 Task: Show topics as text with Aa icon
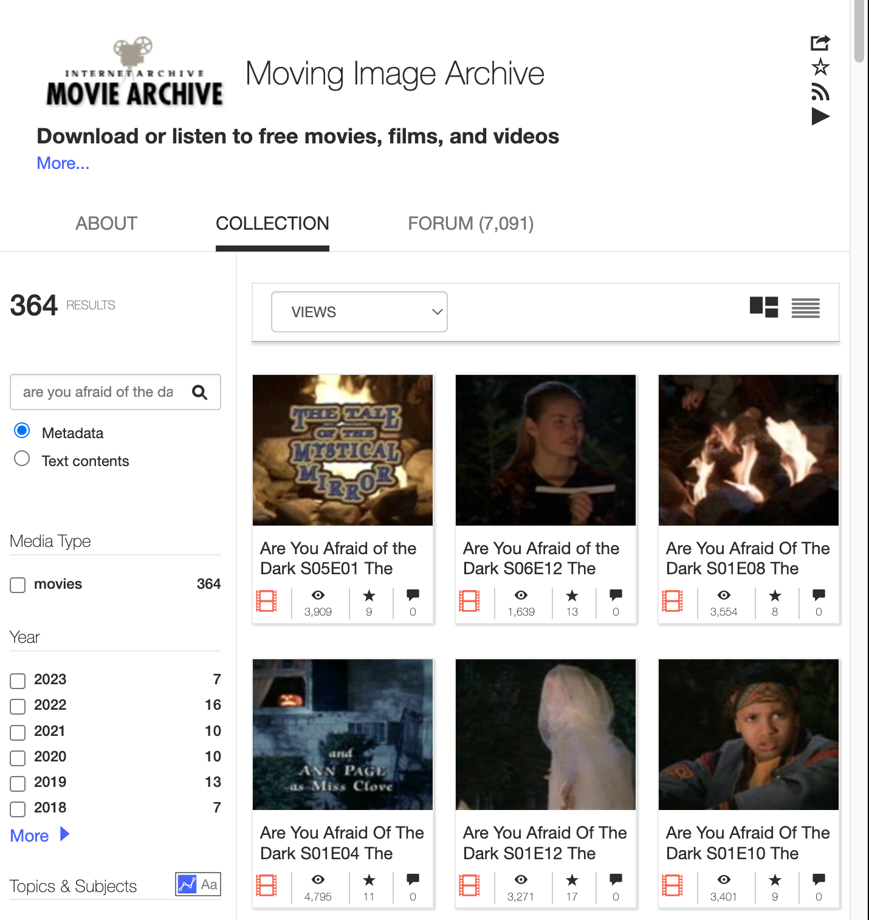pyautogui.click(x=209, y=884)
